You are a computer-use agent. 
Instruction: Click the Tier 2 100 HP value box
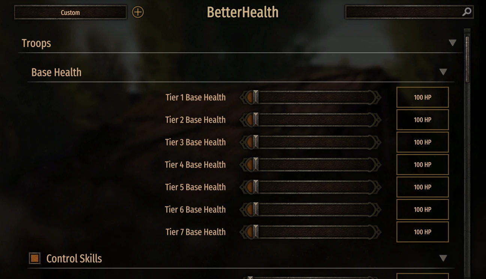point(422,120)
